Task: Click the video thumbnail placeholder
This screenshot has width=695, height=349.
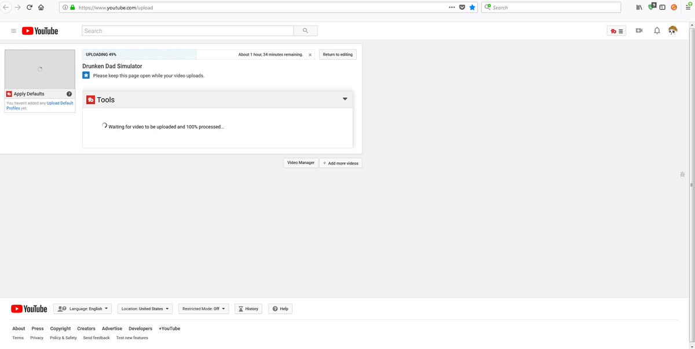Action: pyautogui.click(x=40, y=69)
